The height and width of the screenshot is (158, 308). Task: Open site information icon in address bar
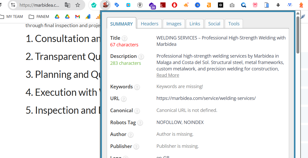coord(13,5)
